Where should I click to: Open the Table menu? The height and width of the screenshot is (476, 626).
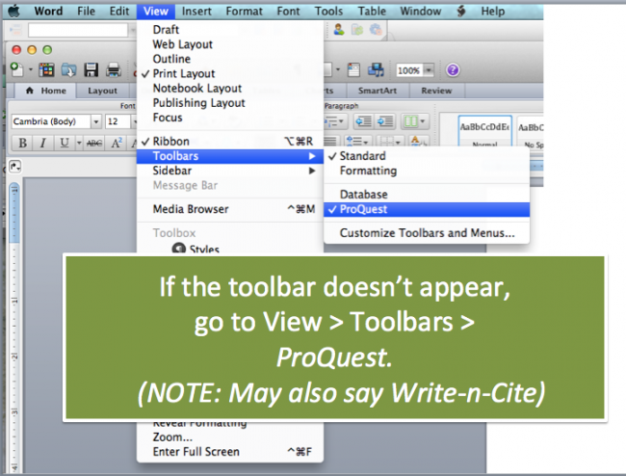(x=372, y=12)
